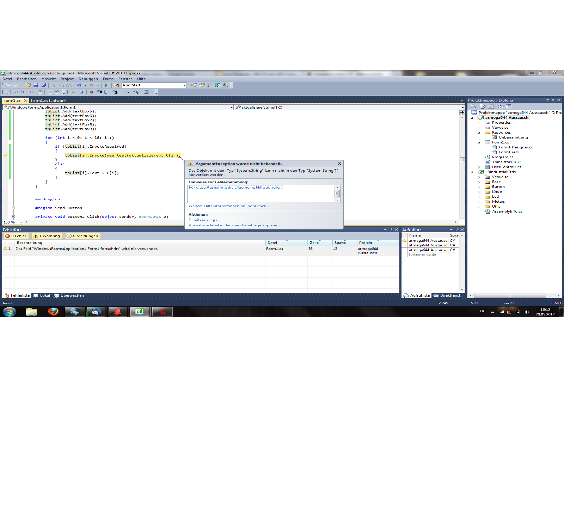Open the aktualisiere member dropdown
The image size is (564, 528).
[462, 108]
